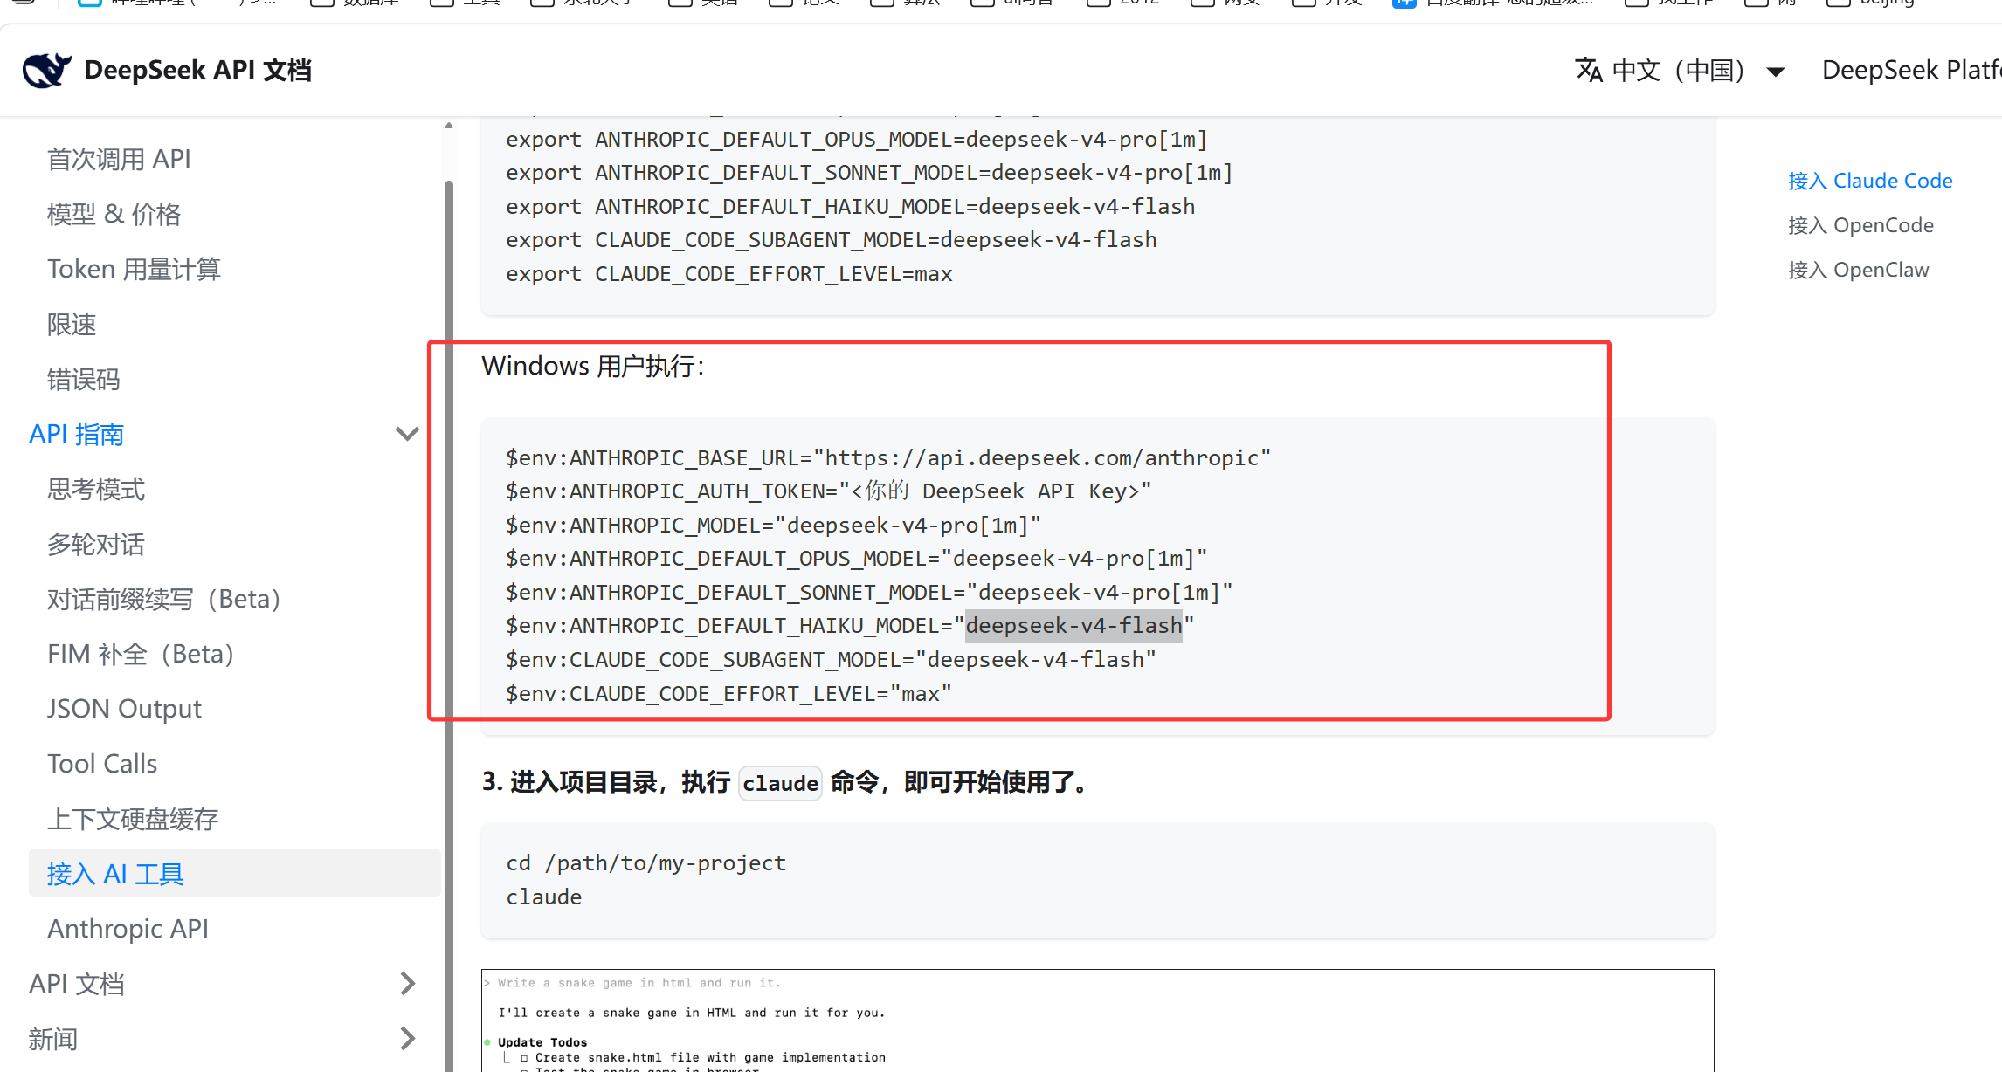Open FIM 补全（Beta）page
Viewport: 2002px width, 1072px height.
pos(141,654)
